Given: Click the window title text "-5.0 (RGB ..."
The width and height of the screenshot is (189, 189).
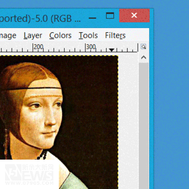Looking at the screenshot, I should 56,18.
